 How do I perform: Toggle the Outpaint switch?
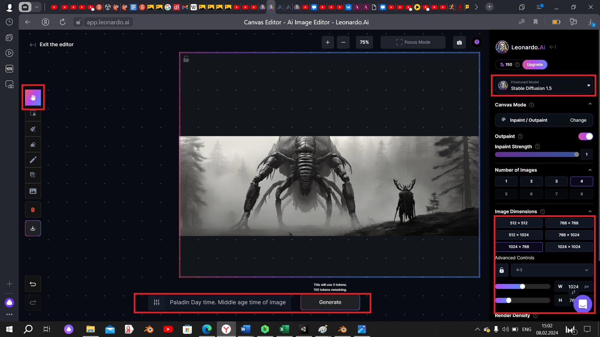click(585, 136)
